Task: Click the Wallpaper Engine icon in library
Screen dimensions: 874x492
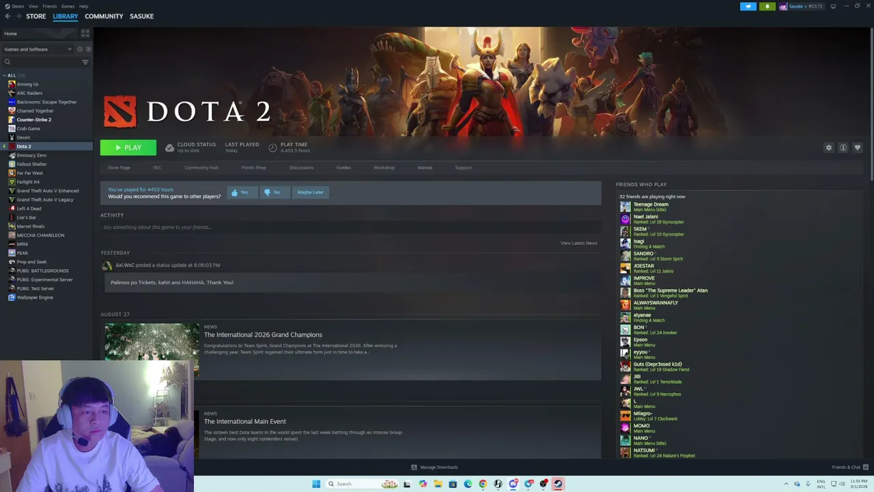Action: tap(12, 297)
